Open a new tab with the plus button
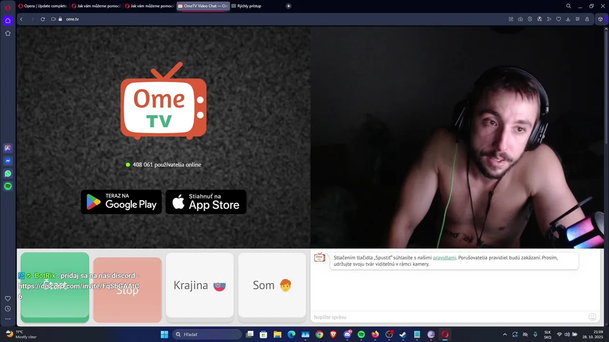Screen dimensions: 609x342 coord(289,6)
